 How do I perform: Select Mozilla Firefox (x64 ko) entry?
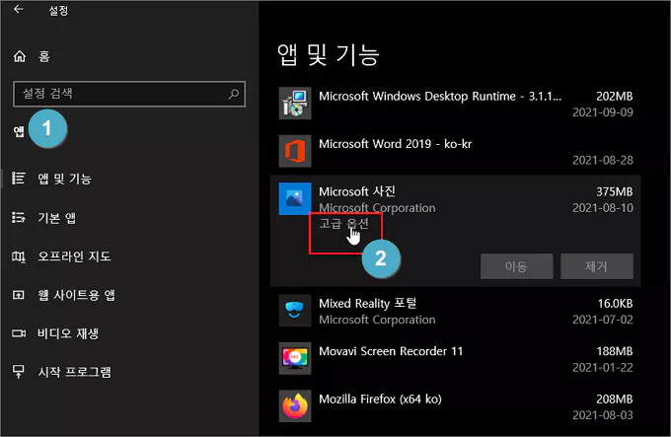[x=456, y=406]
